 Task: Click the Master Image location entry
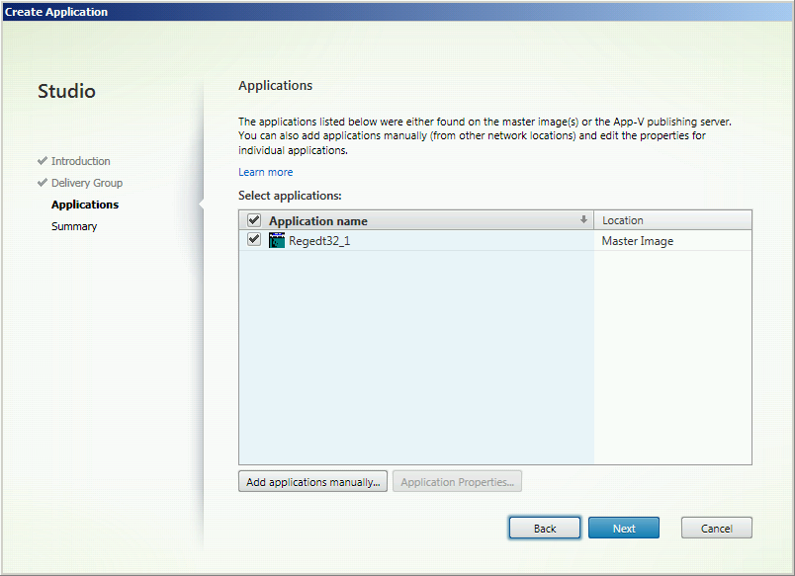[x=637, y=240]
